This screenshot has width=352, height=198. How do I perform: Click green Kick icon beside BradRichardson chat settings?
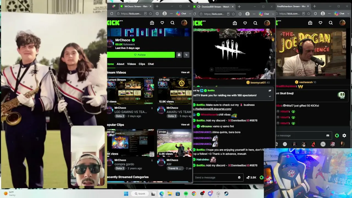point(337,136)
